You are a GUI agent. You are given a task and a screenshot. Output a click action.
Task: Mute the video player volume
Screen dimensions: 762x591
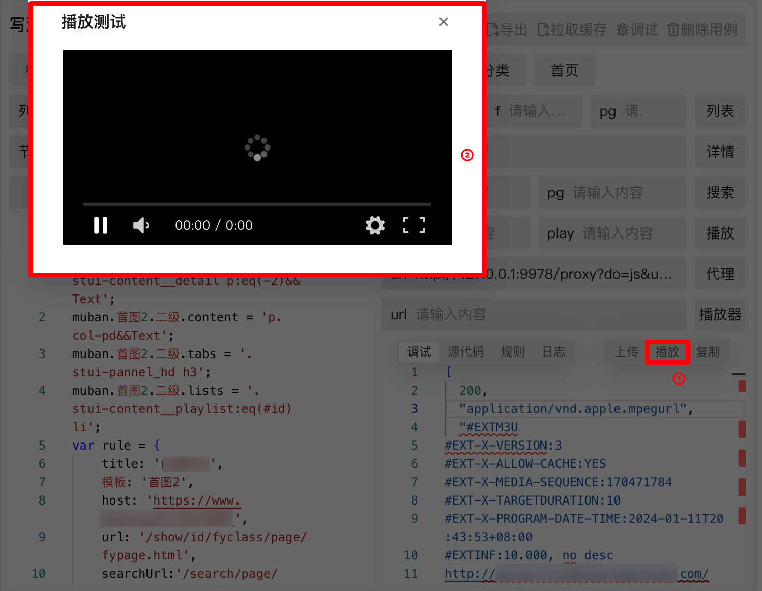point(141,225)
